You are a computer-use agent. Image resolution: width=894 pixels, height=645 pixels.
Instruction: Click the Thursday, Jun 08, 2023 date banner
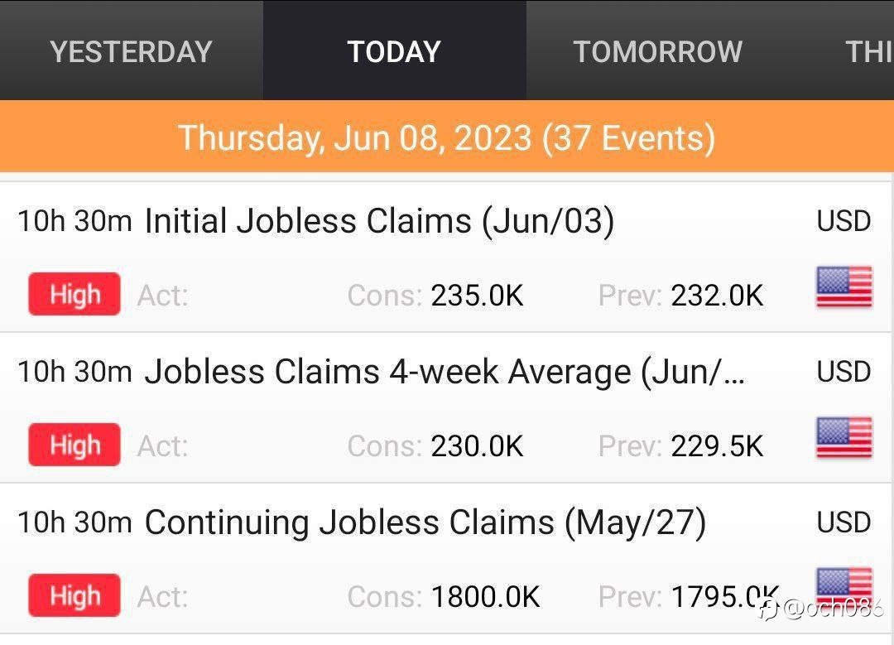click(x=447, y=137)
